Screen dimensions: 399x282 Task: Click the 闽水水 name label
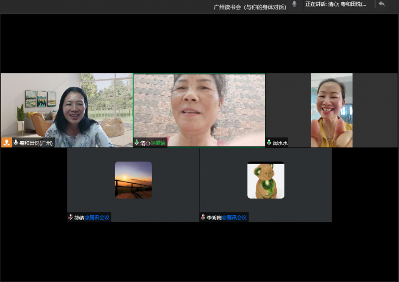(280, 143)
